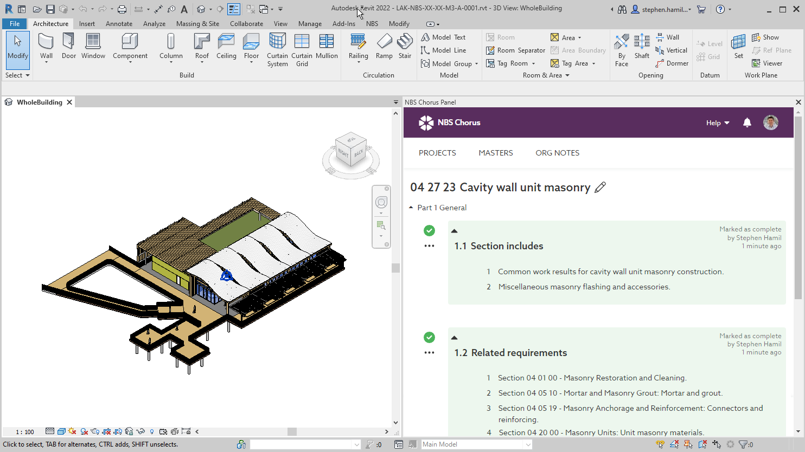Click the Text tool icon in quick access toolbar

(184, 9)
